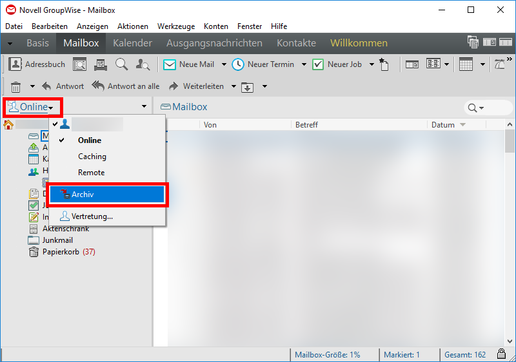
Task: Open Vertretung... from the mode menu
Action: [107, 216]
